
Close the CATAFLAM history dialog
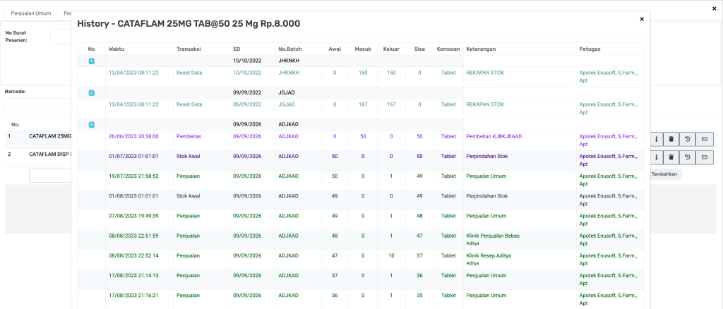click(x=641, y=19)
